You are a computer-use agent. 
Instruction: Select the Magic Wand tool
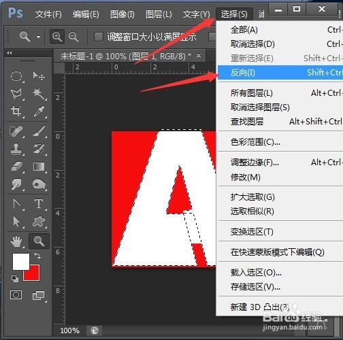click(39, 94)
